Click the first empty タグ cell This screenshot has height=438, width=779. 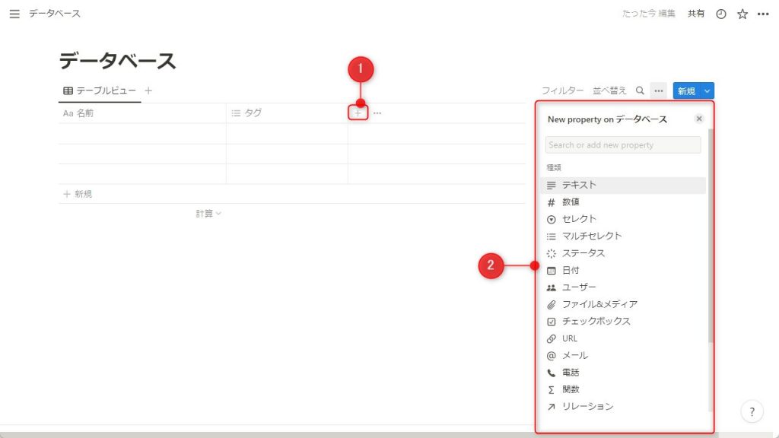tap(287, 134)
